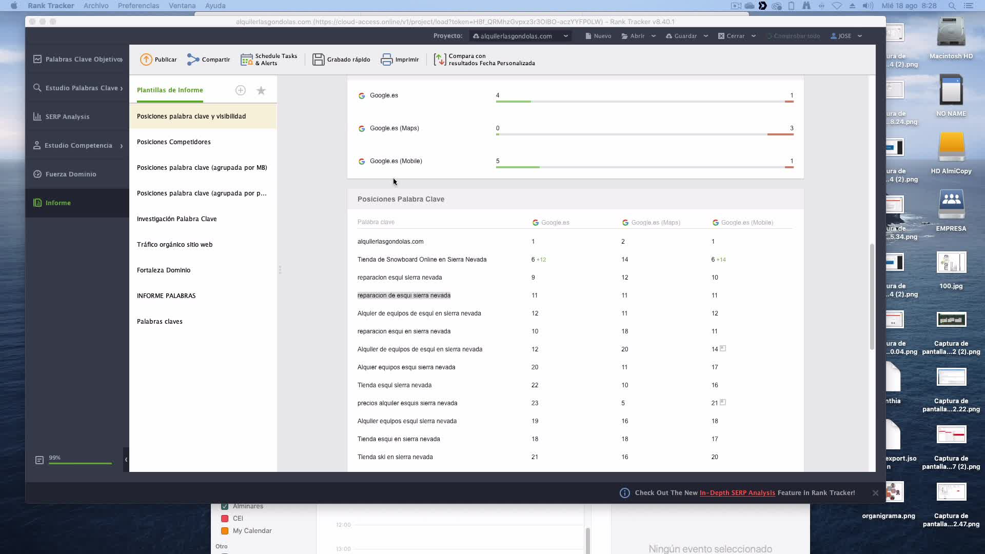
Task: Click the Google.es (Mobile) visibility bar
Action: pos(645,167)
